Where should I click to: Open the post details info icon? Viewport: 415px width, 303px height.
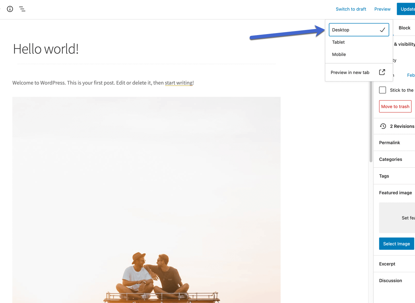(x=10, y=9)
